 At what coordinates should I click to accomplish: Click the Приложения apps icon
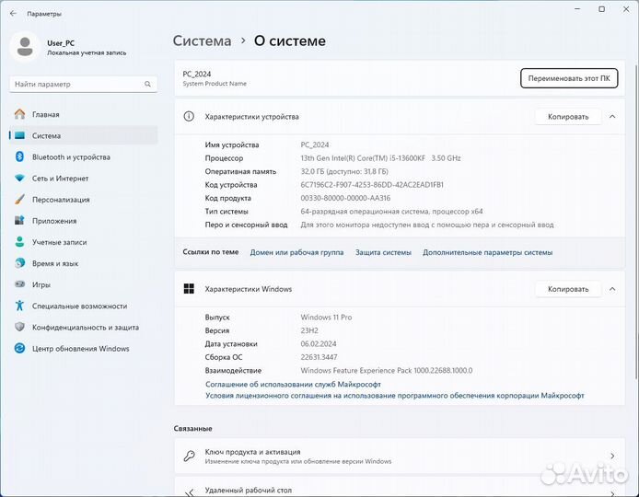pyautogui.click(x=19, y=220)
